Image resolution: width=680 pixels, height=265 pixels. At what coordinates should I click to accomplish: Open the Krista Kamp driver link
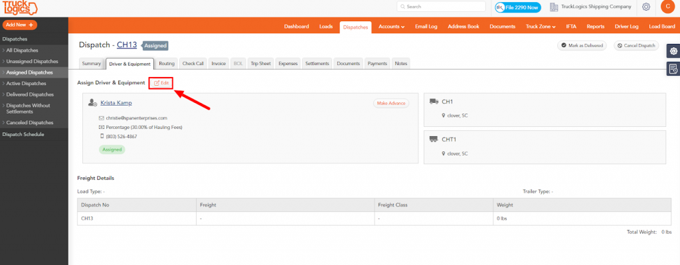click(116, 103)
